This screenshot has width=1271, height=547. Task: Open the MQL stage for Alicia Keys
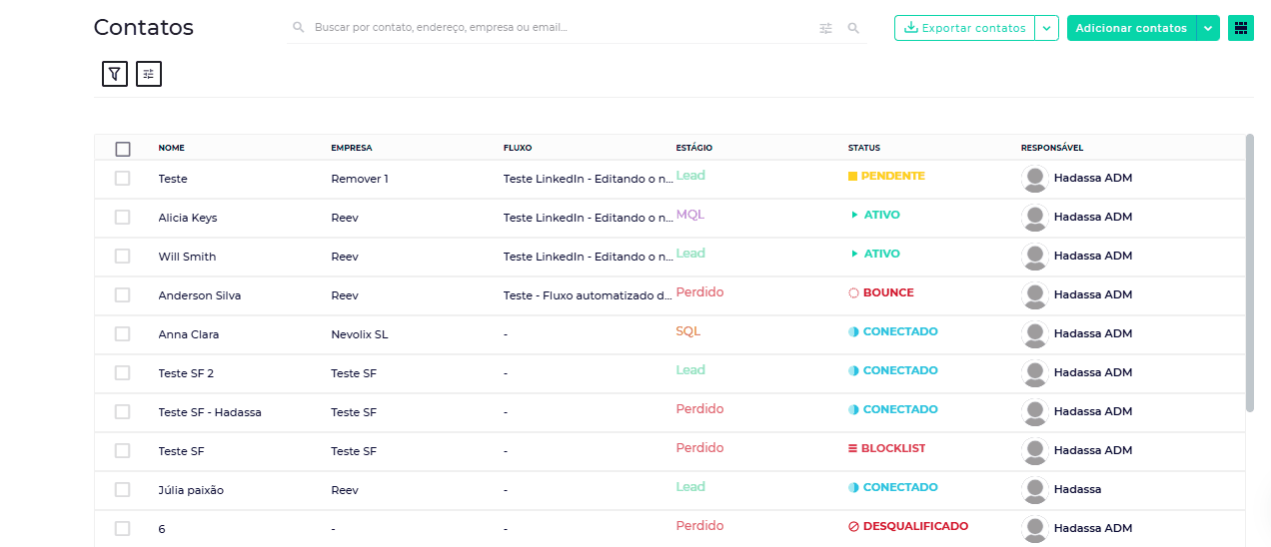(x=690, y=215)
